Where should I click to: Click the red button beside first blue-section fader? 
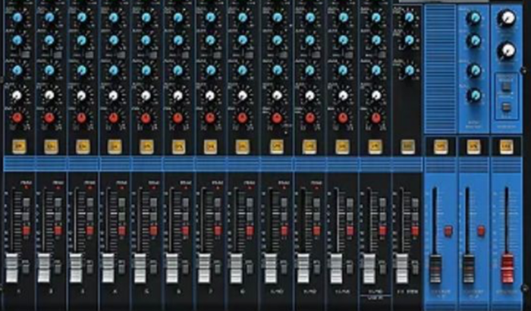(x=448, y=231)
